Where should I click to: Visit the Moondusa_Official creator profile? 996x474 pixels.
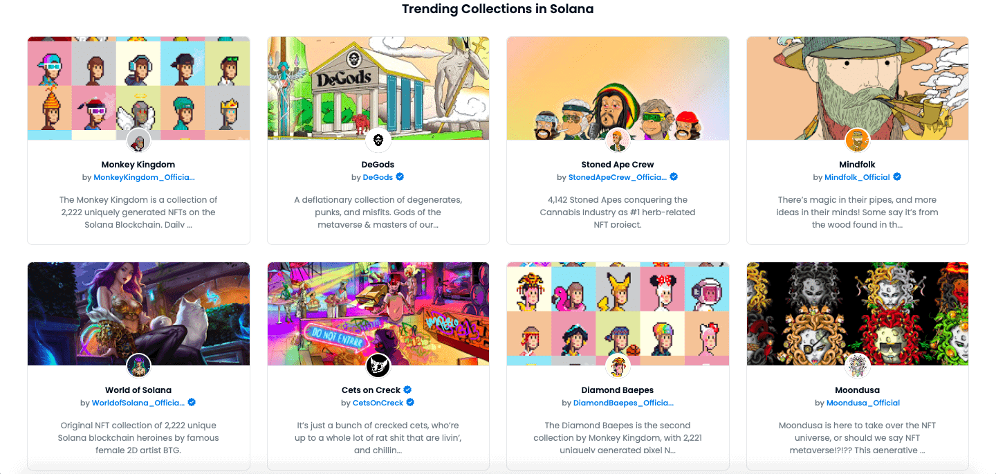(863, 403)
